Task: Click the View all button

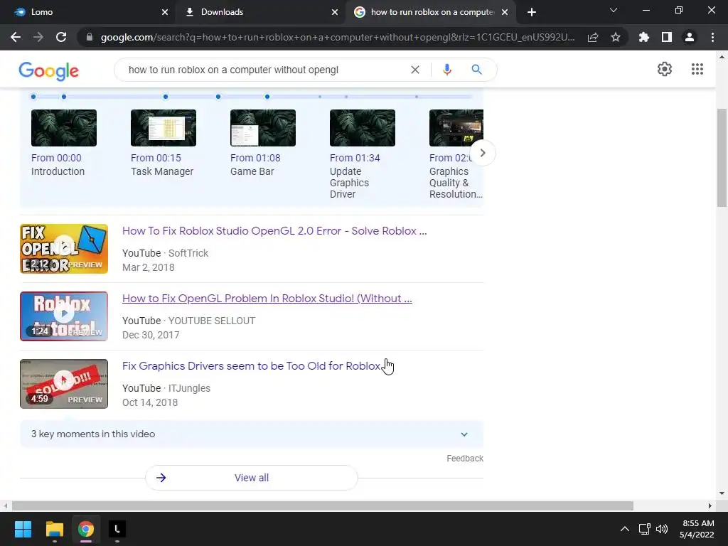Action: pyautogui.click(x=251, y=478)
